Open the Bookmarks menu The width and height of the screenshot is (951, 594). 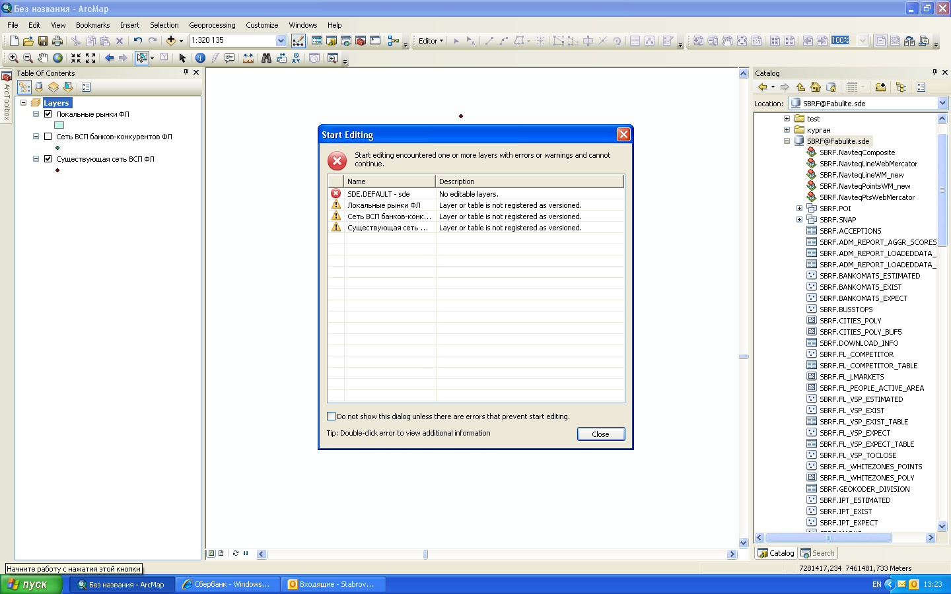point(92,25)
